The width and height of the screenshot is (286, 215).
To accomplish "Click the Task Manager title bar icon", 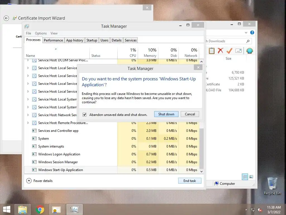I will [27, 26].
